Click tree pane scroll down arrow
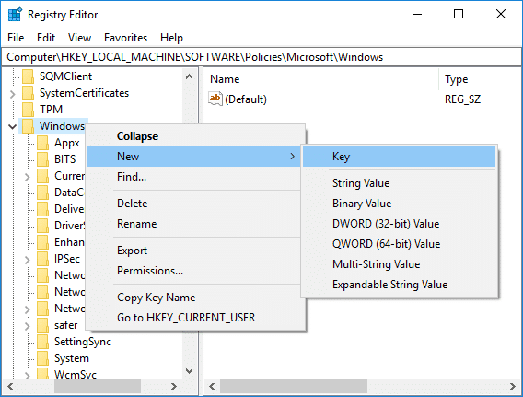The image size is (523, 397). [189, 371]
